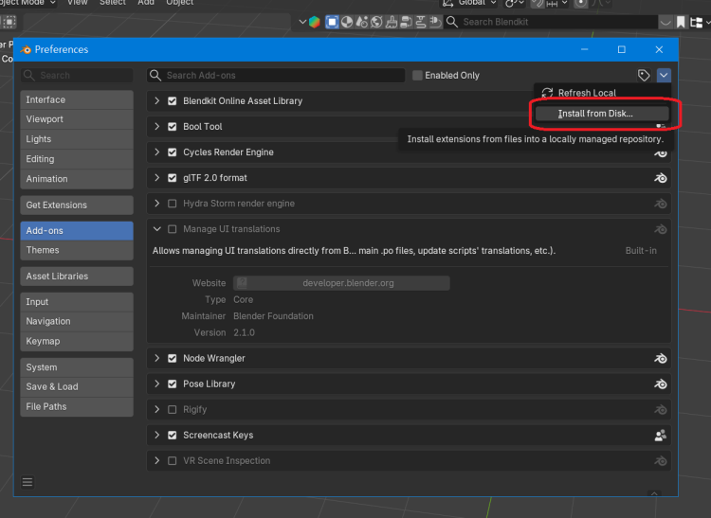The width and height of the screenshot is (711, 518).
Task: Uncheck the Bool Tool add-on
Action: point(173,127)
